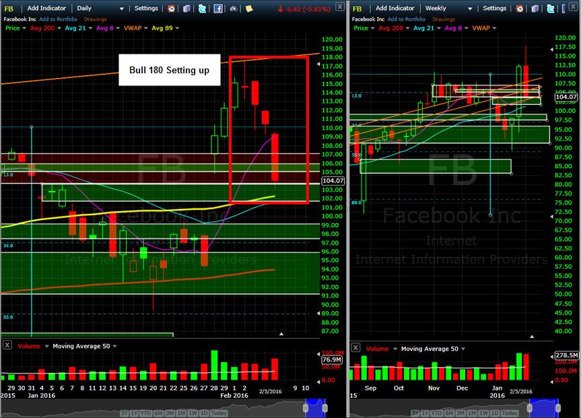Viewport: 581px width, 418px height.
Task: Open the alarm clock icon on weekly chart
Action: coord(520,9)
